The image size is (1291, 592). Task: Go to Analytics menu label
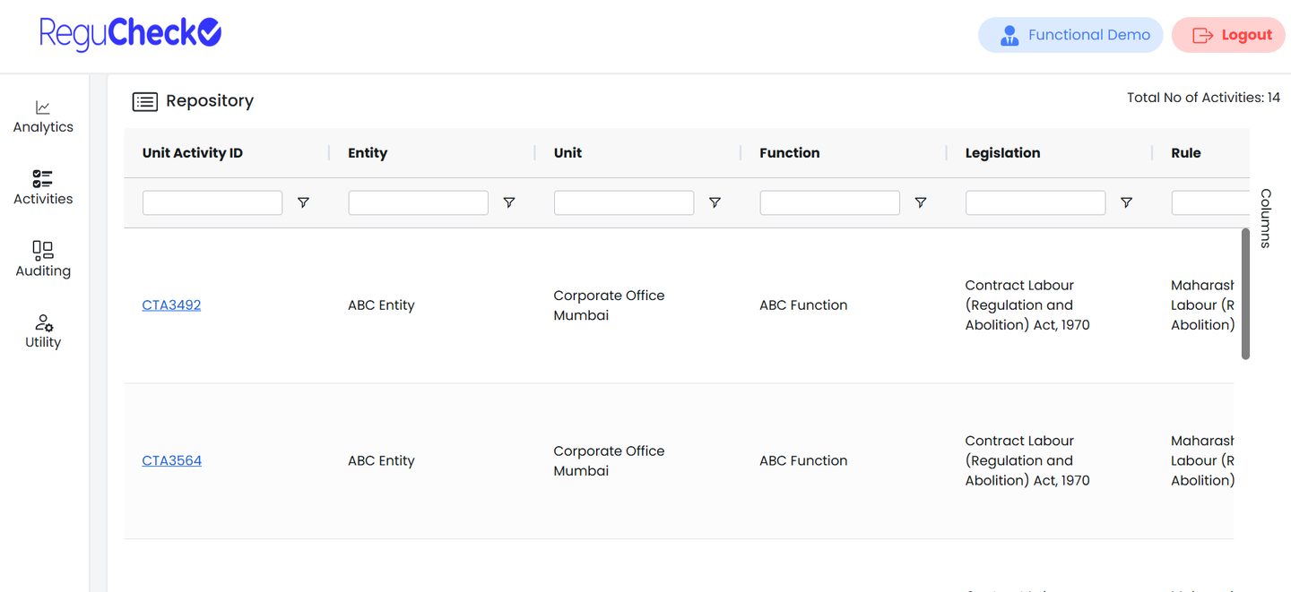[x=43, y=127]
